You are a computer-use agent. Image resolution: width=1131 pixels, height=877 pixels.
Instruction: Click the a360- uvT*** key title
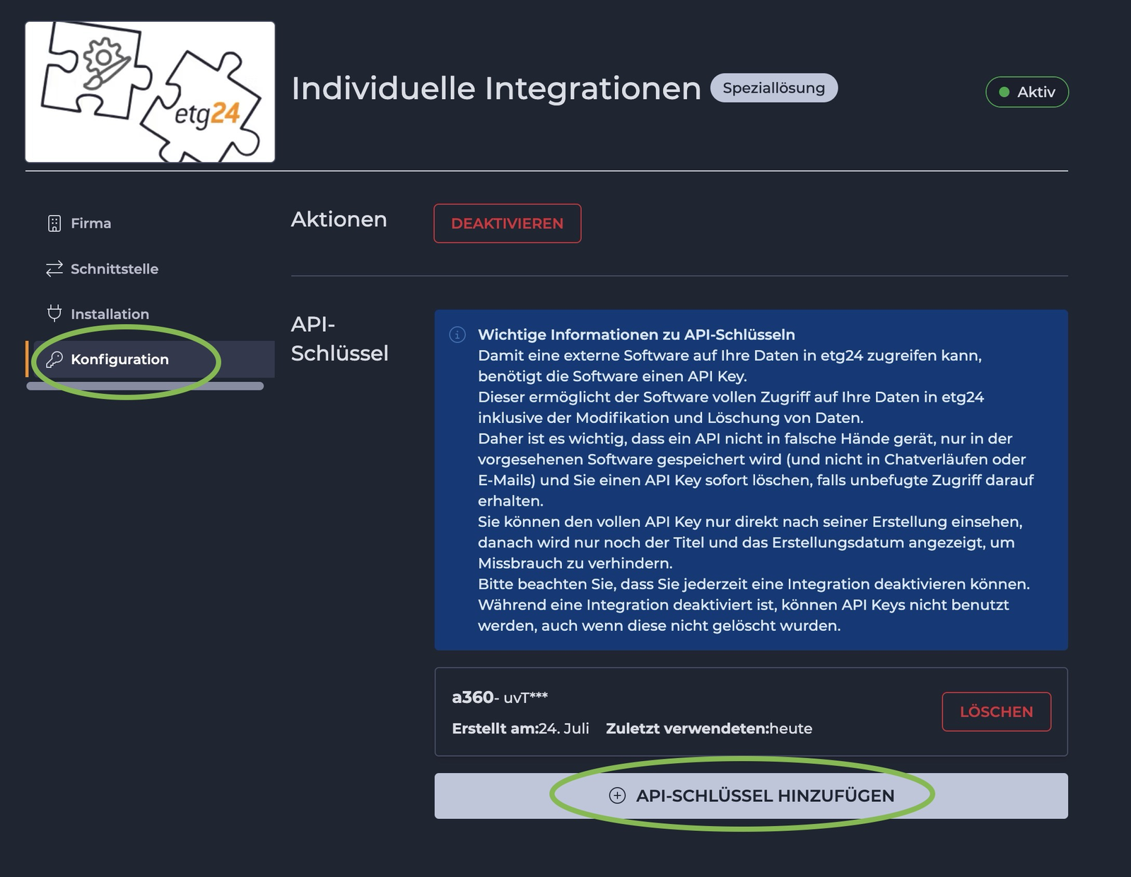point(500,697)
